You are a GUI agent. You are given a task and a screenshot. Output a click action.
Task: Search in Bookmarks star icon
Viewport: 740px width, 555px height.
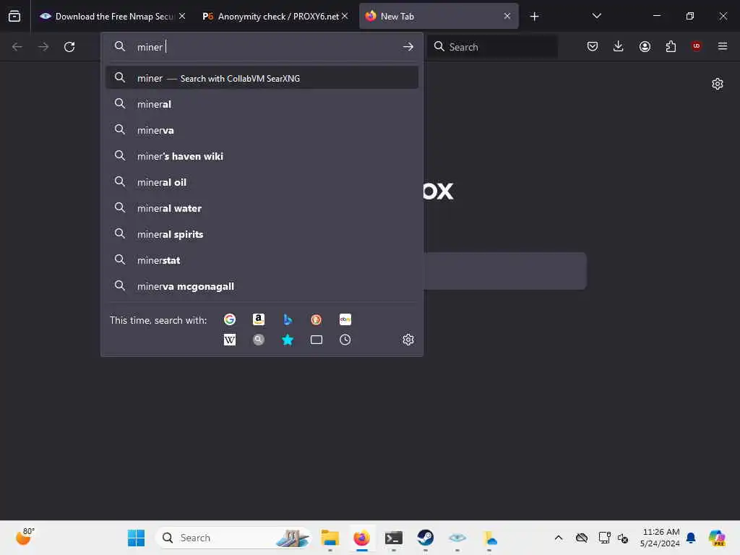click(288, 340)
